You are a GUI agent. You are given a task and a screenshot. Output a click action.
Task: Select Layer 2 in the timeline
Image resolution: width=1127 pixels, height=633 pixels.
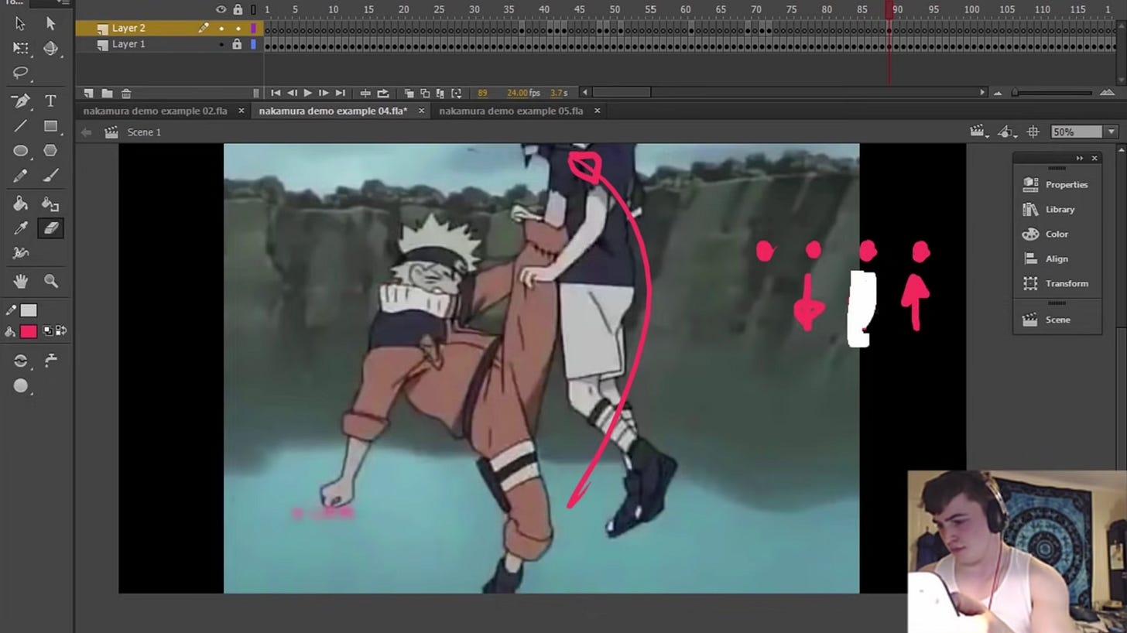128,28
